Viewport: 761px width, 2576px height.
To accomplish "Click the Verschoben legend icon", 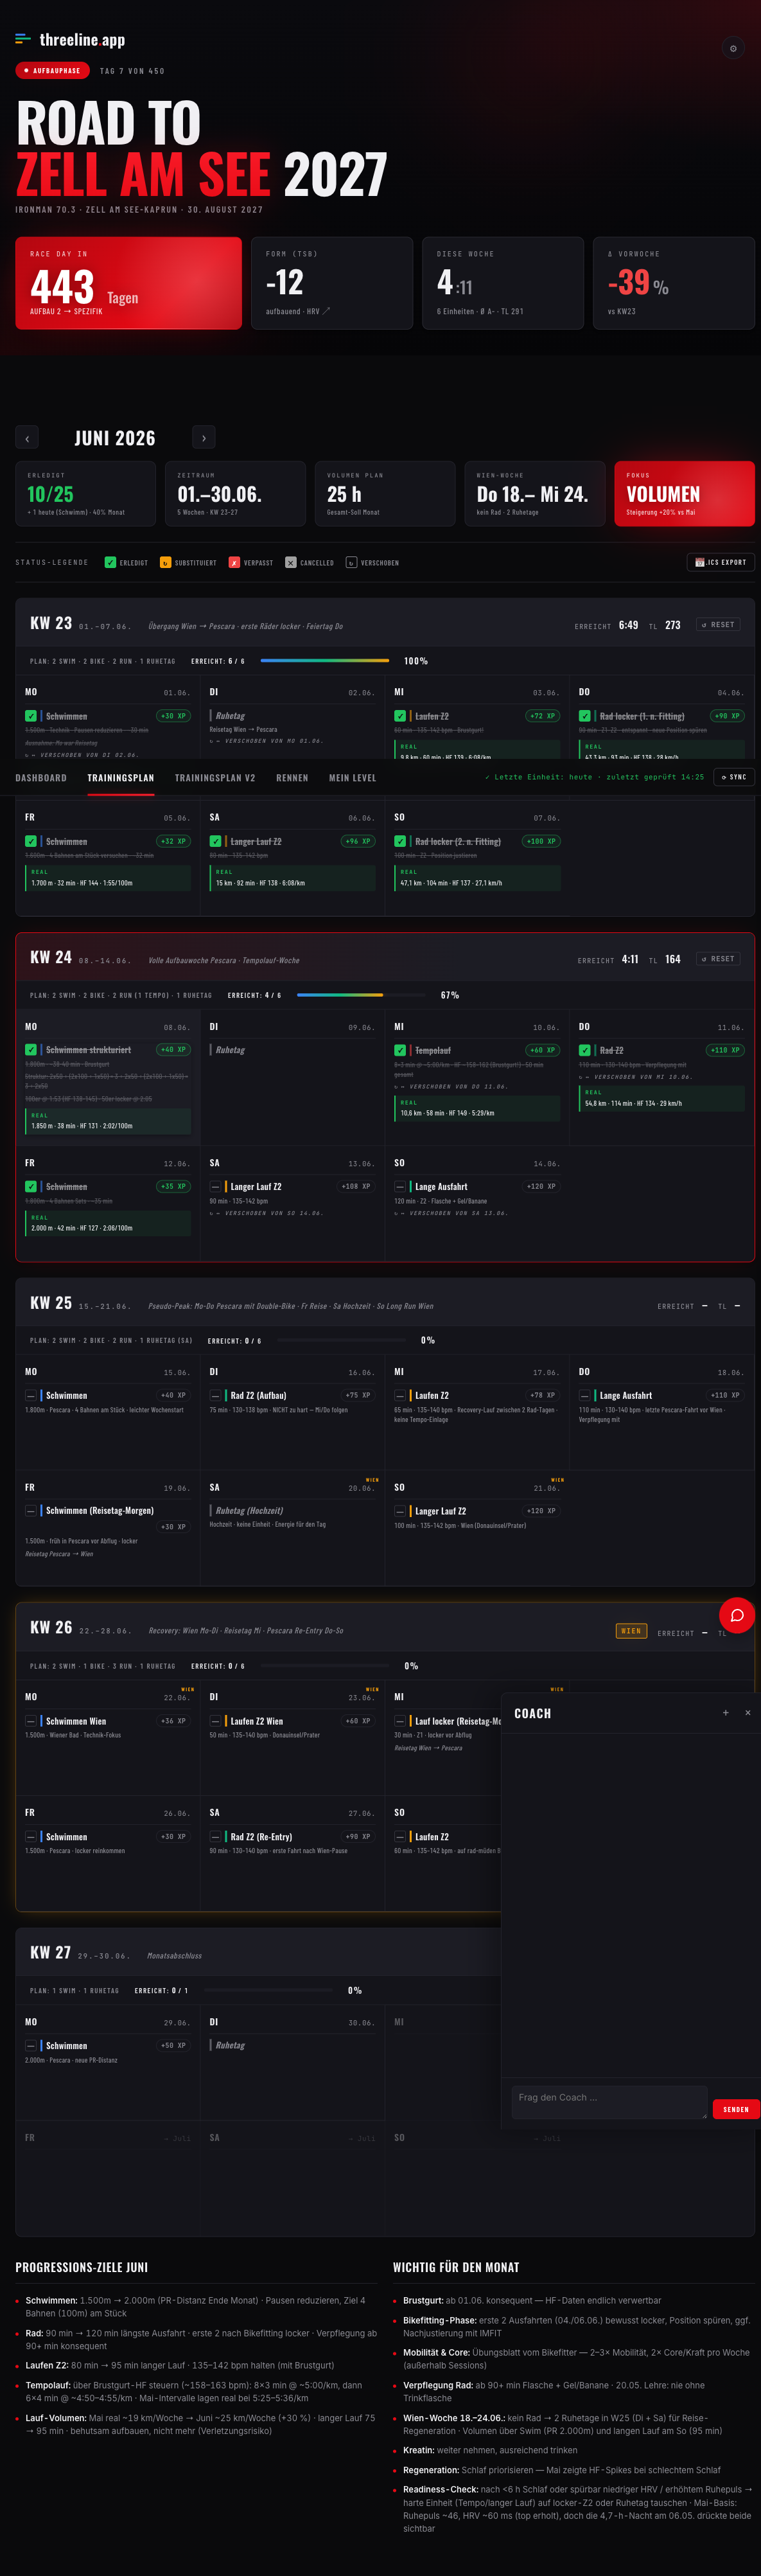I will point(351,562).
